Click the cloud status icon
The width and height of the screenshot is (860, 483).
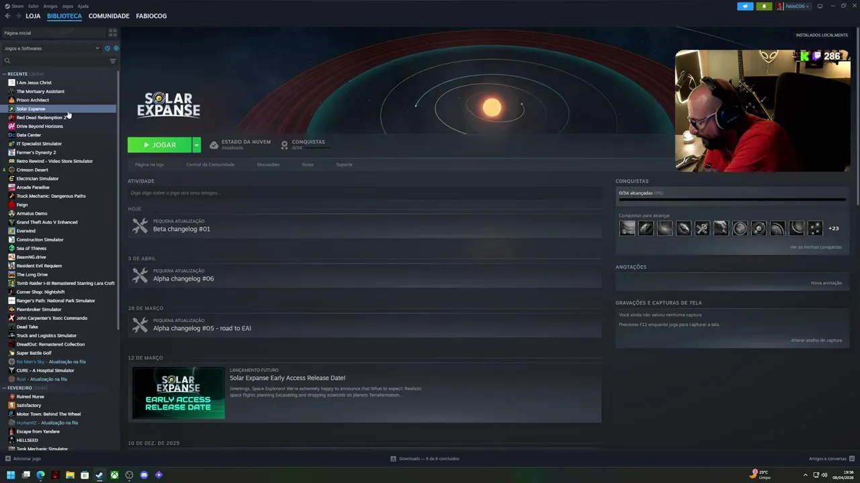tap(214, 144)
